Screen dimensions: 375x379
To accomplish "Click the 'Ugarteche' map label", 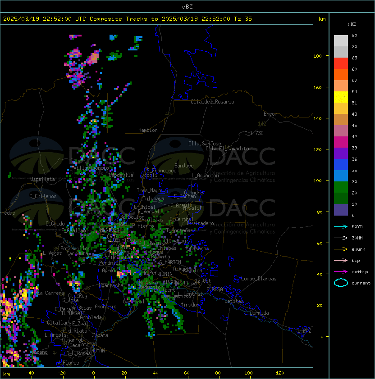I will (x=111, y=285).
